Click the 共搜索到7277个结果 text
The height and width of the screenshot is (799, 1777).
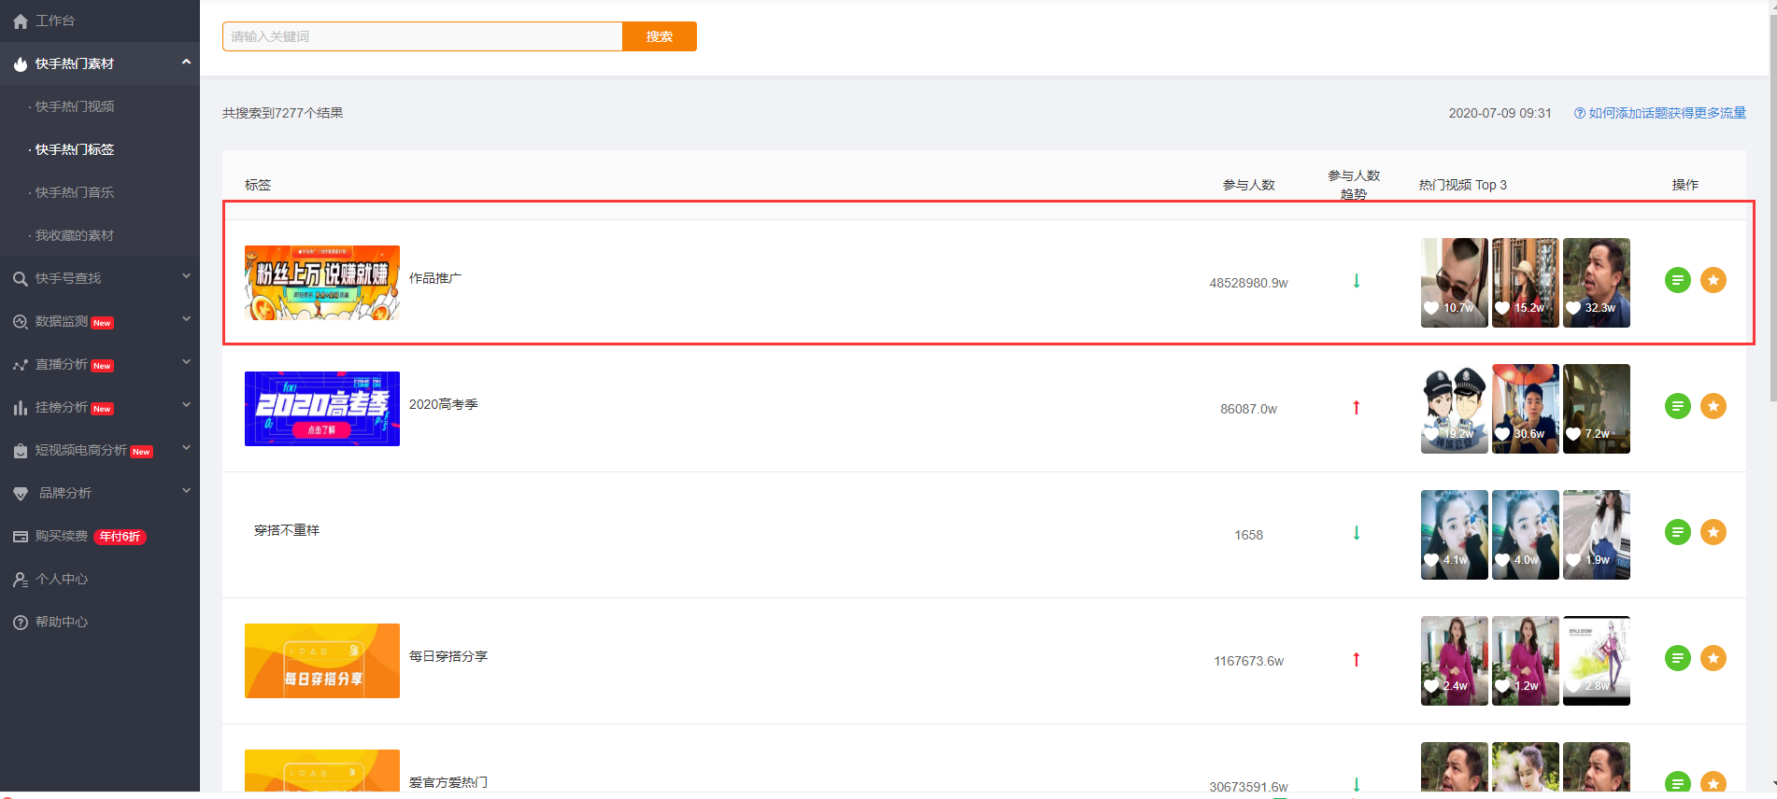(x=283, y=113)
